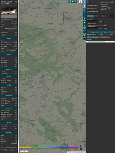This screenshot has width=115, height=153.
Task: Click the Baro. altitude 41000 ft value
Action: [14, 43]
